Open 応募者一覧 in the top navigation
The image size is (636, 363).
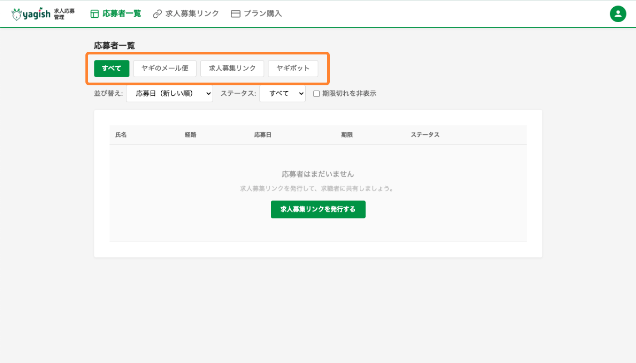click(116, 14)
